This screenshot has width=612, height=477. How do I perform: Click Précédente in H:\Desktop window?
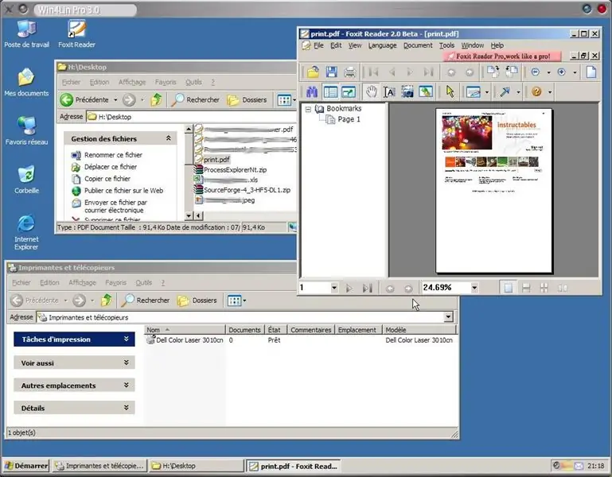click(x=84, y=100)
